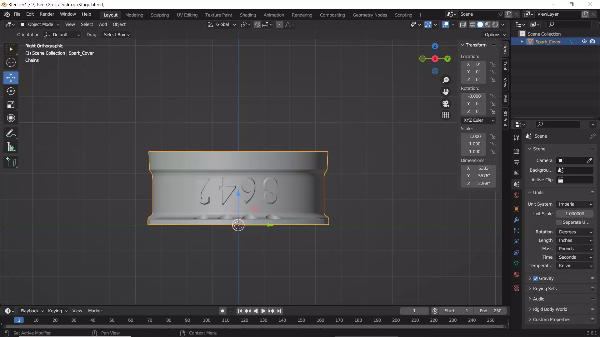Click the Options button in viewport header
The width and height of the screenshot is (600, 337).
495,35
